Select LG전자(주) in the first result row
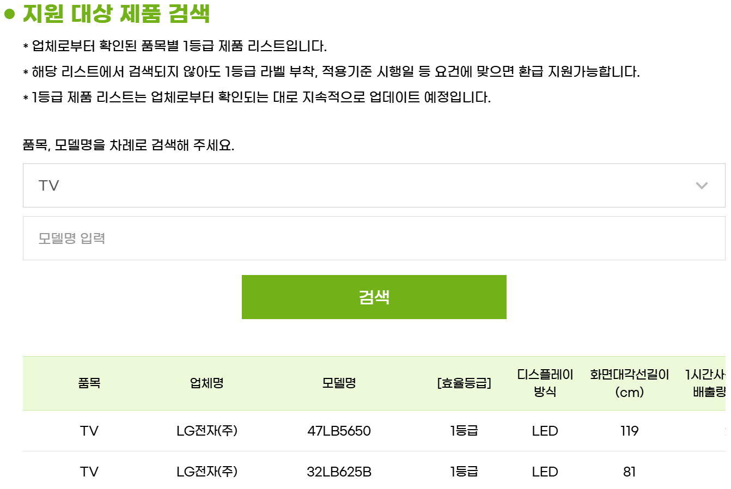 tap(205, 431)
